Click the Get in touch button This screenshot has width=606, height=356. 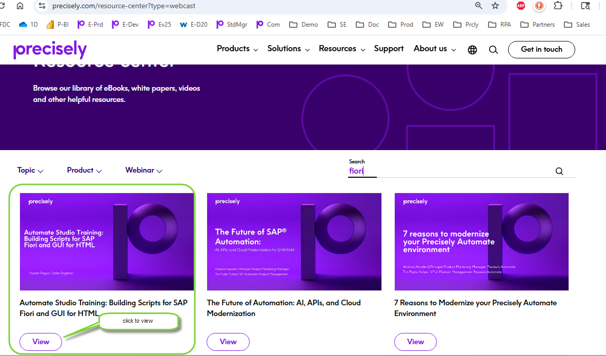tap(541, 49)
